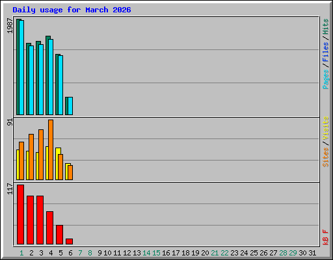Image resolution: width=333 pixels, height=260 pixels.
Task: Click green weekend day label 28
Action: coord(283,253)
